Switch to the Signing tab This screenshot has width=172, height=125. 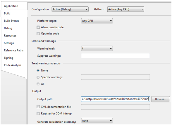pyautogui.click(x=8, y=58)
